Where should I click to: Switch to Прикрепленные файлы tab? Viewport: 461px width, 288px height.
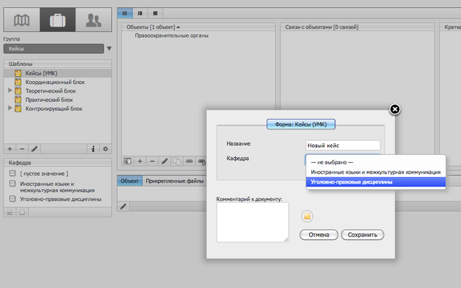point(175,181)
